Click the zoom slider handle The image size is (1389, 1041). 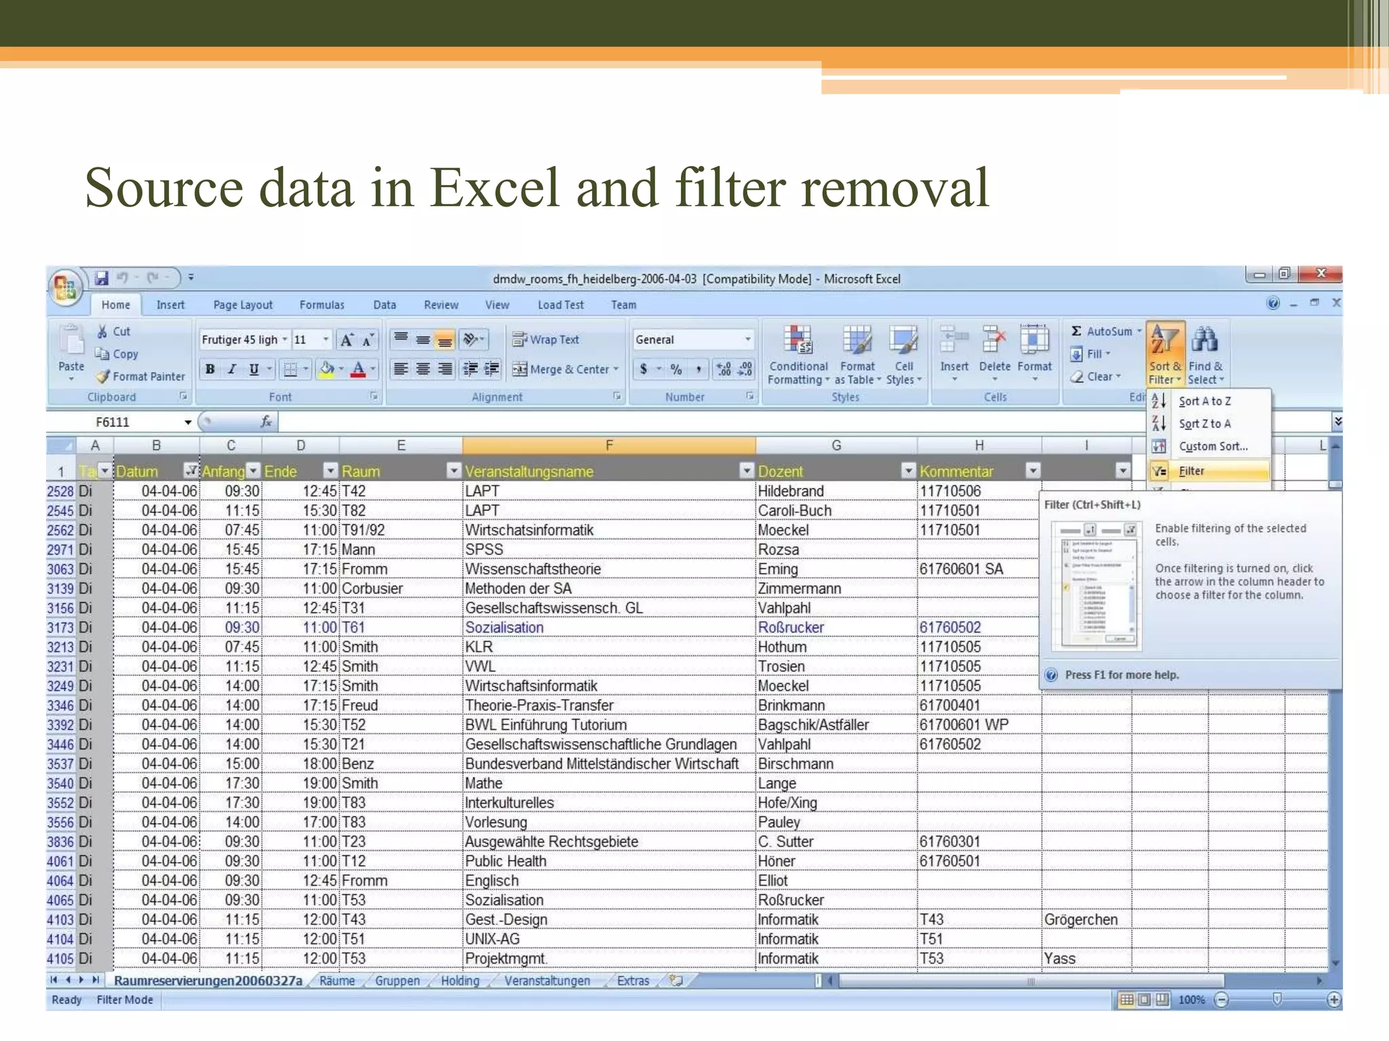point(1276,1000)
